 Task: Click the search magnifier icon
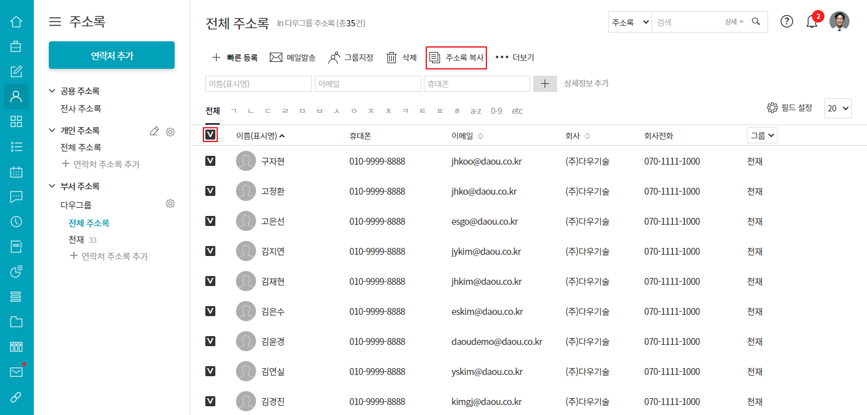point(756,22)
